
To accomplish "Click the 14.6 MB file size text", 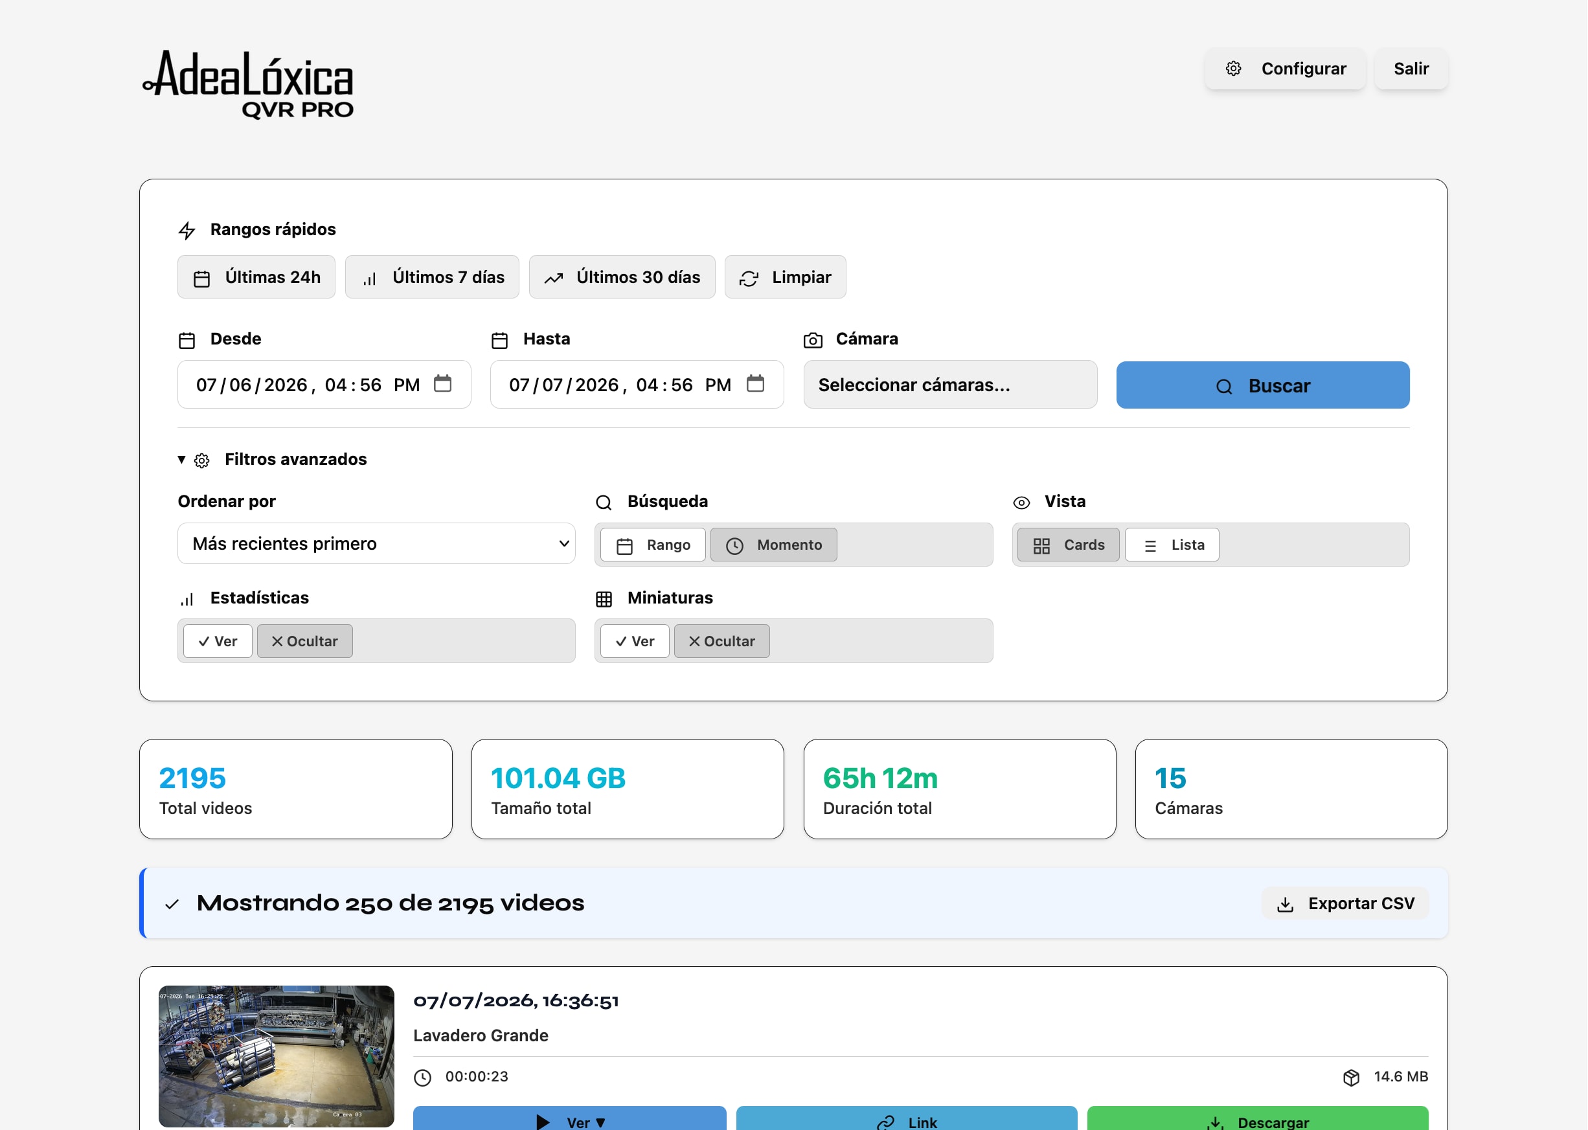I will (1401, 1076).
